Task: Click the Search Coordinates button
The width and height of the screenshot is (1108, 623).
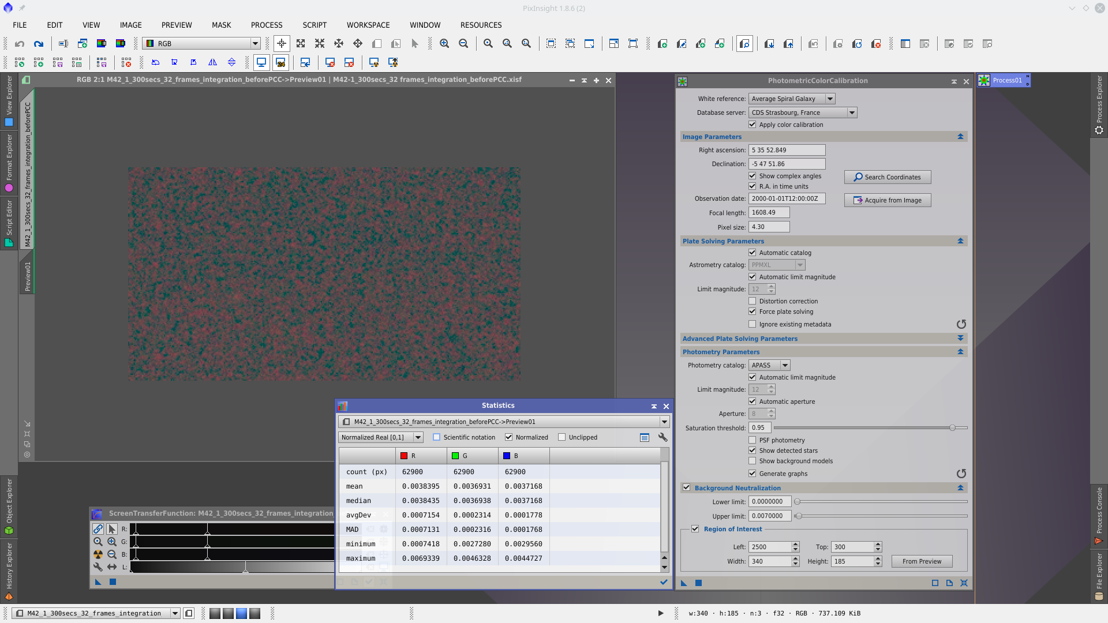Action: click(887, 177)
